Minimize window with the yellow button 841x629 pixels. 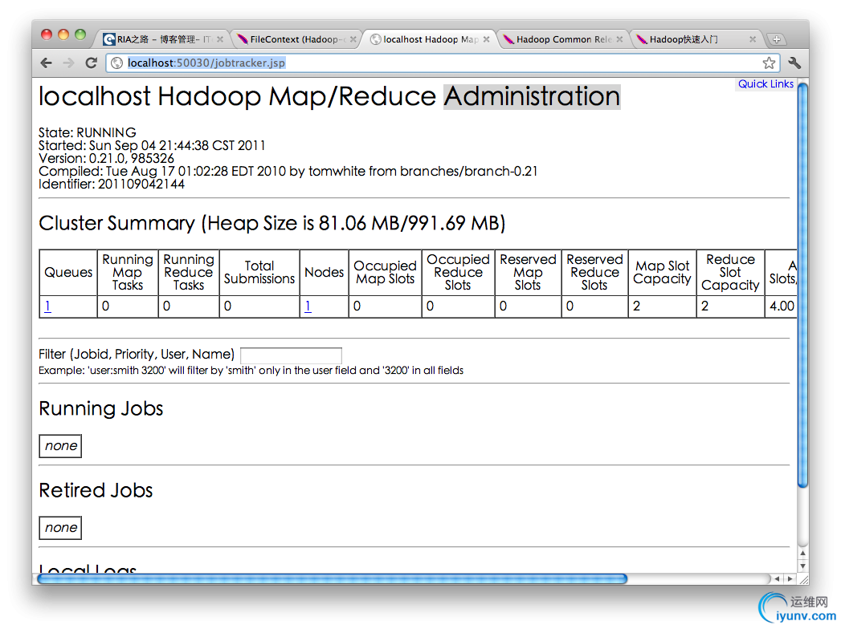(x=63, y=34)
